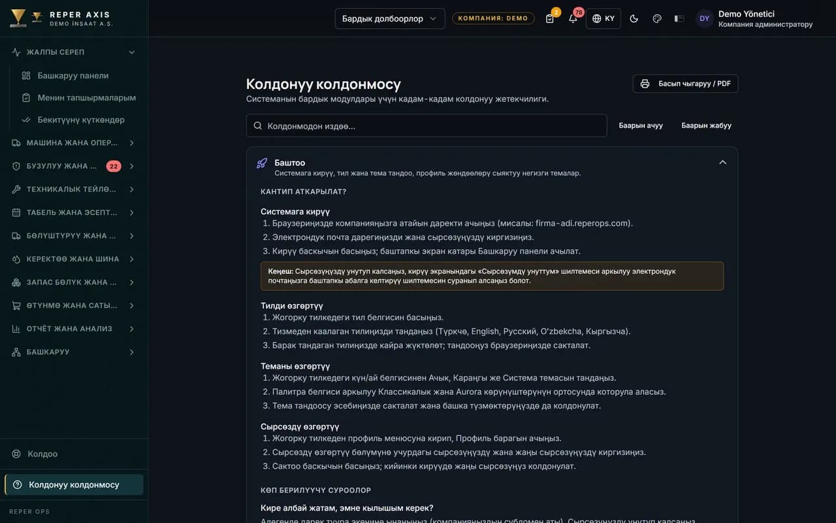Open the Бардык долбоорлор projects dropdown

[390, 18]
